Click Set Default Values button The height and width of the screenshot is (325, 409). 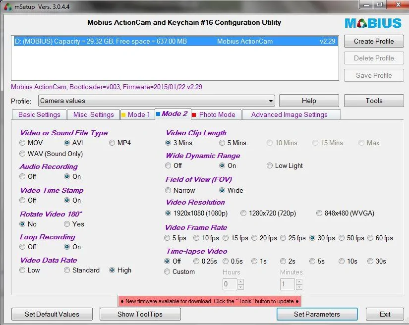52,314
